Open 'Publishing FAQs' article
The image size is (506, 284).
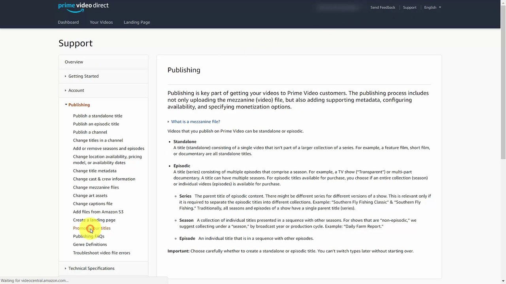(89, 236)
